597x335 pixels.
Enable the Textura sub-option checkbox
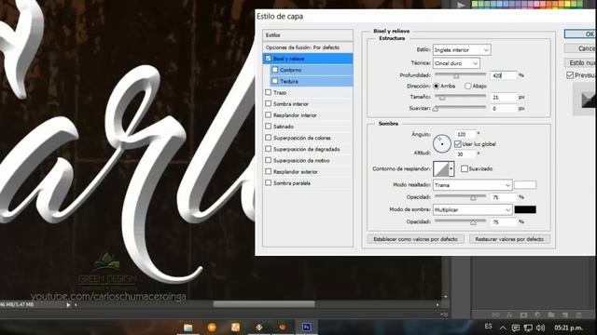point(275,81)
